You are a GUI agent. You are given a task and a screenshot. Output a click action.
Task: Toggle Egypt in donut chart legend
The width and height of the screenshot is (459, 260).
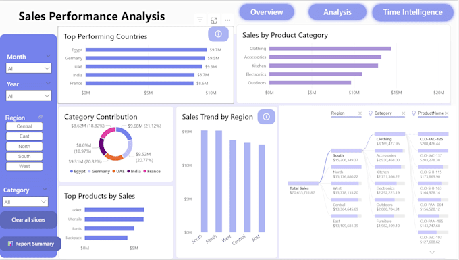pos(78,171)
